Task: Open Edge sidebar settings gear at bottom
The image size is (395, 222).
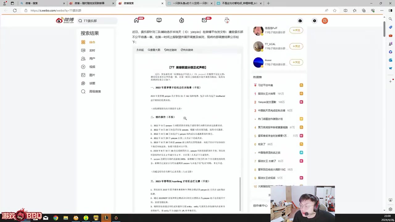Action: coord(390,209)
